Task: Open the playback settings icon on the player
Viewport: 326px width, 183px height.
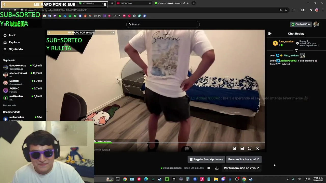Action: [x=257, y=148]
